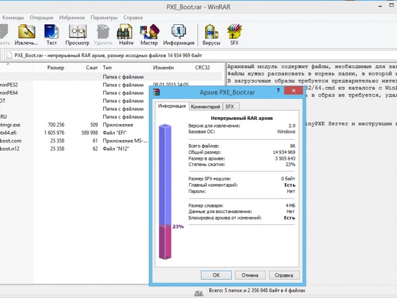Start Virus scan toolbar icon
397x298 pixels.
pos(211,35)
